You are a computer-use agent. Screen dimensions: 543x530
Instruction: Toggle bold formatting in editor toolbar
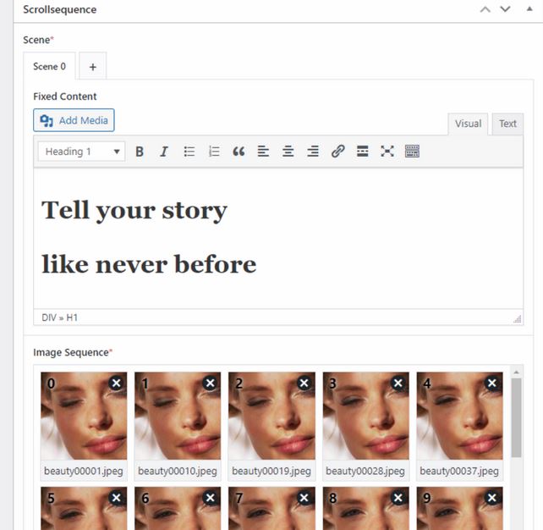click(140, 152)
